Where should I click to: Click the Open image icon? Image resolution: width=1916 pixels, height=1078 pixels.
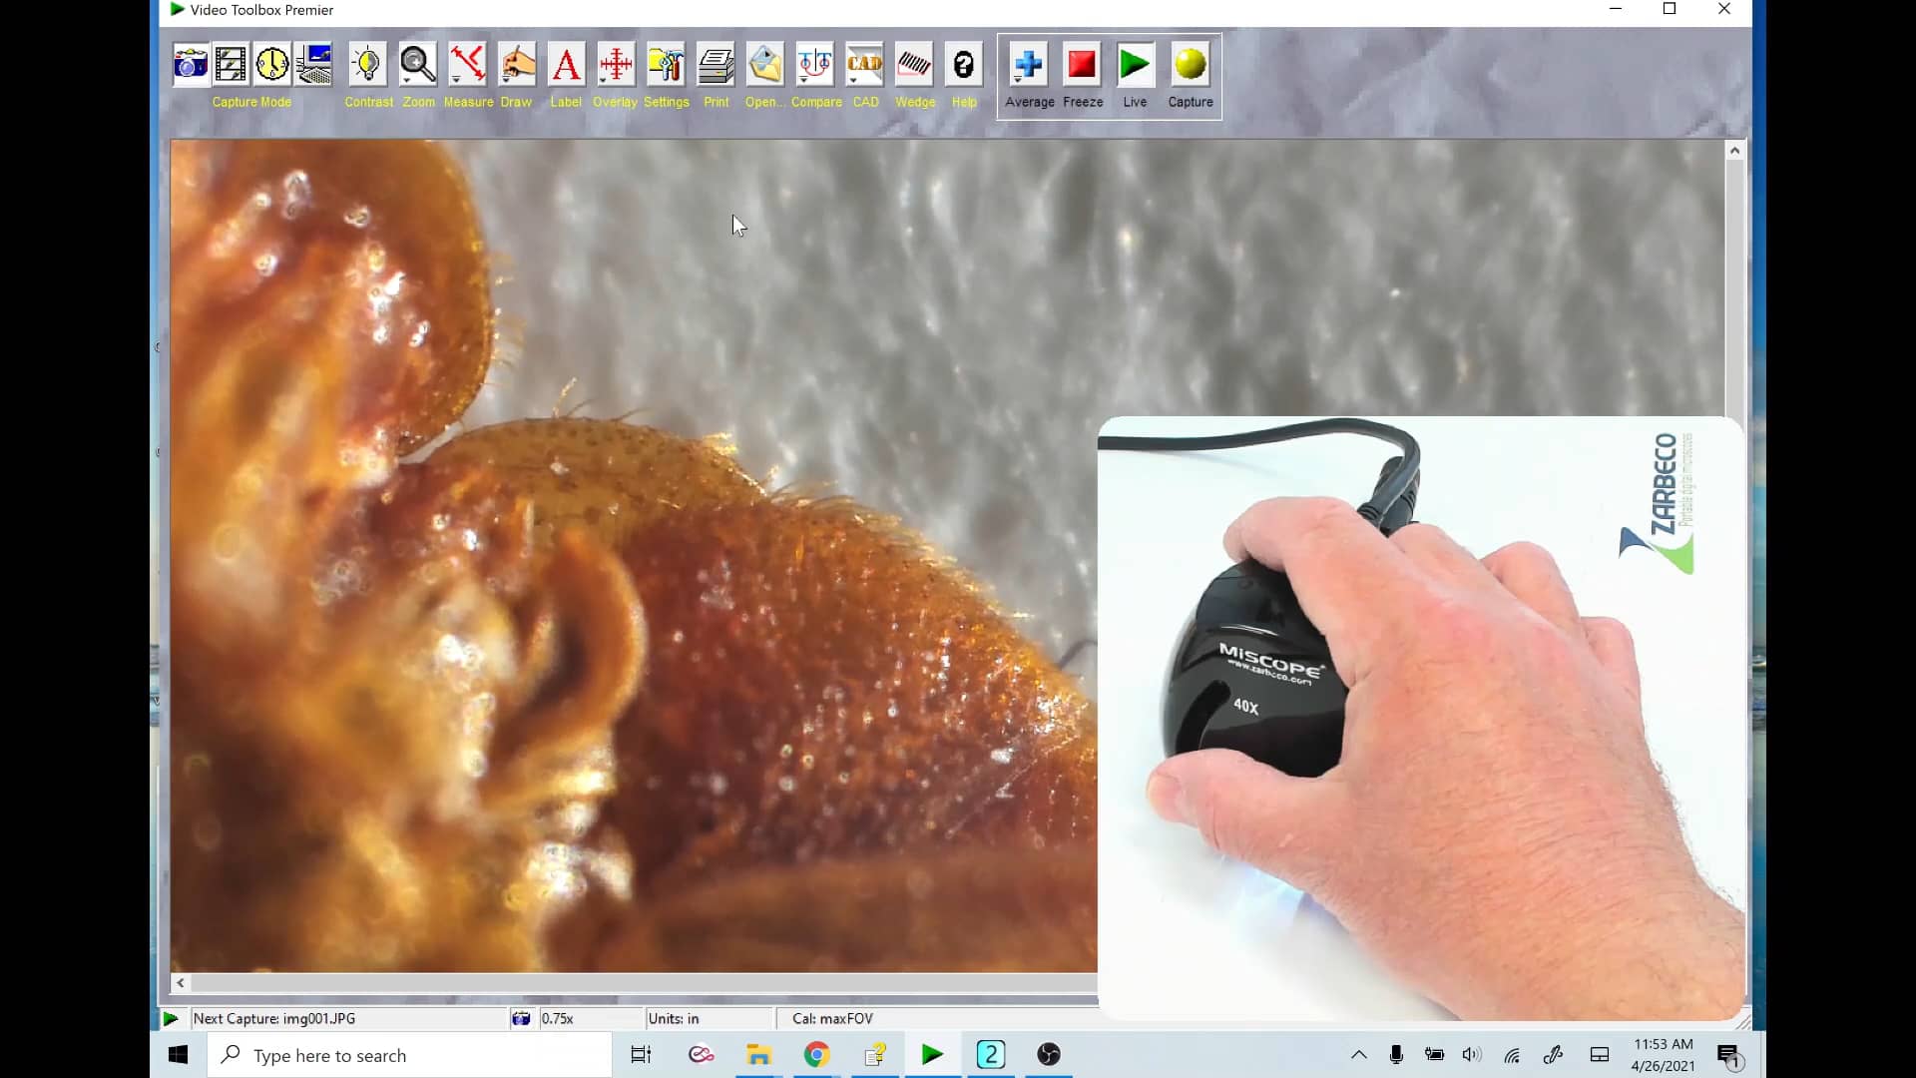coord(765,65)
